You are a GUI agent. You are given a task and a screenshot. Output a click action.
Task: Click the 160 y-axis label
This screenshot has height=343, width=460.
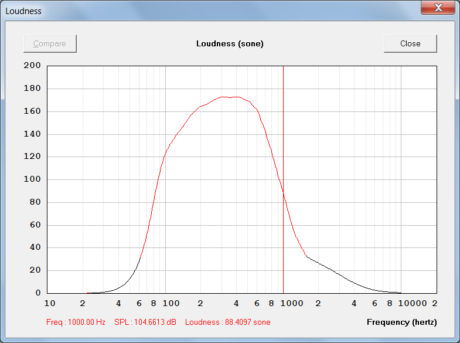pos(32,111)
